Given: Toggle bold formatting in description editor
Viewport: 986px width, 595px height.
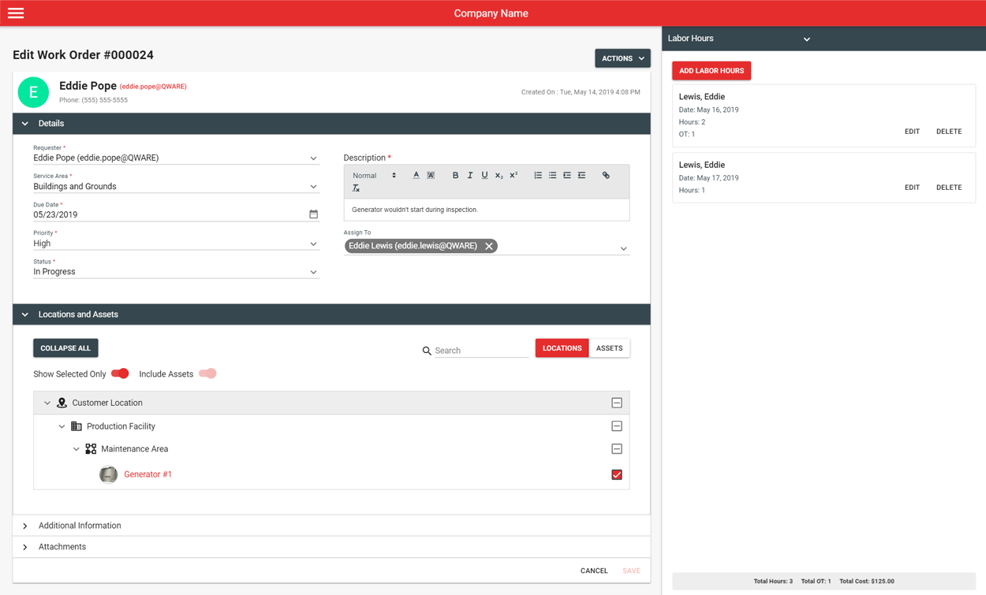Looking at the screenshot, I should (x=455, y=175).
